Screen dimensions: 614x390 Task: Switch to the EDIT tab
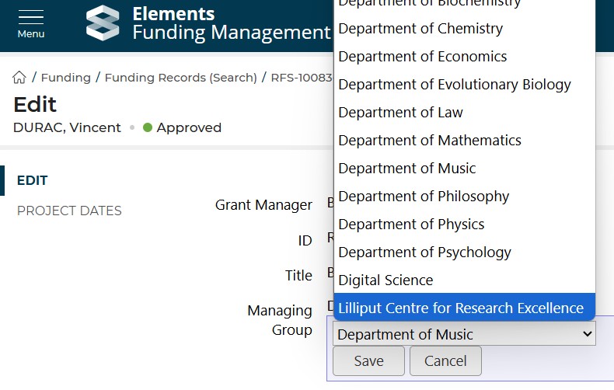pos(33,180)
